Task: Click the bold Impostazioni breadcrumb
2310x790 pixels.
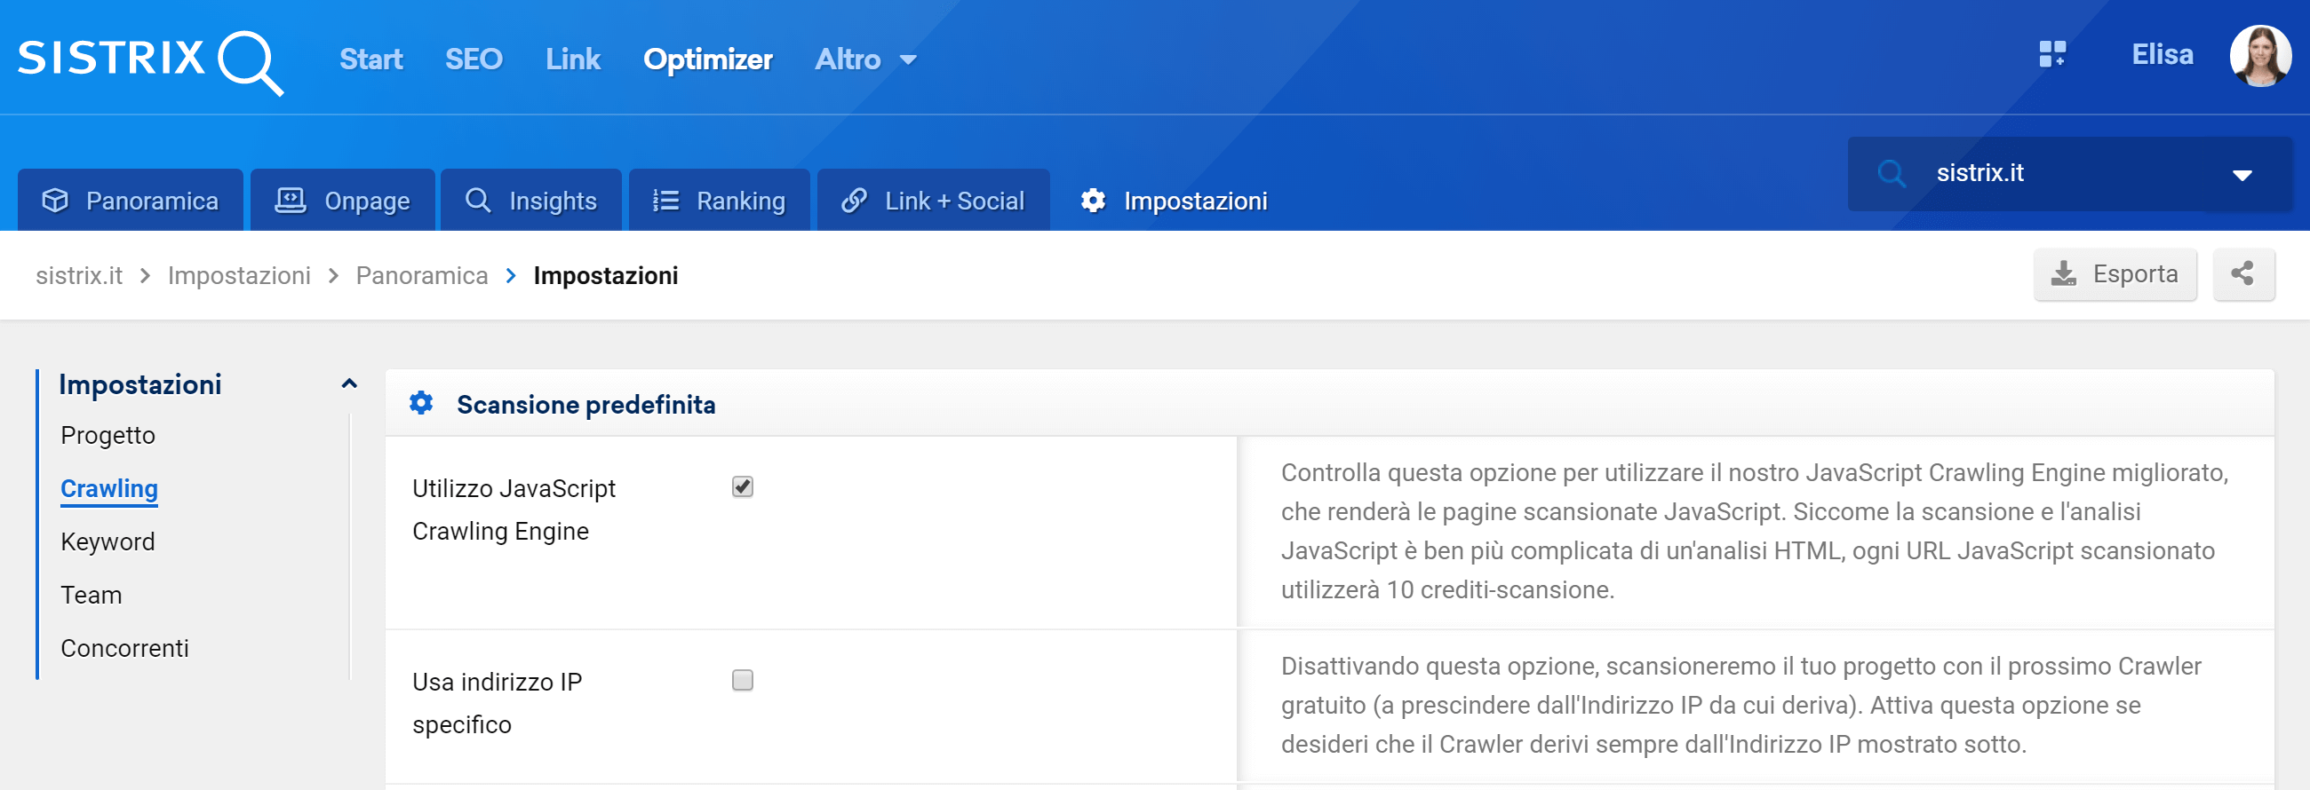Action: [x=605, y=276]
